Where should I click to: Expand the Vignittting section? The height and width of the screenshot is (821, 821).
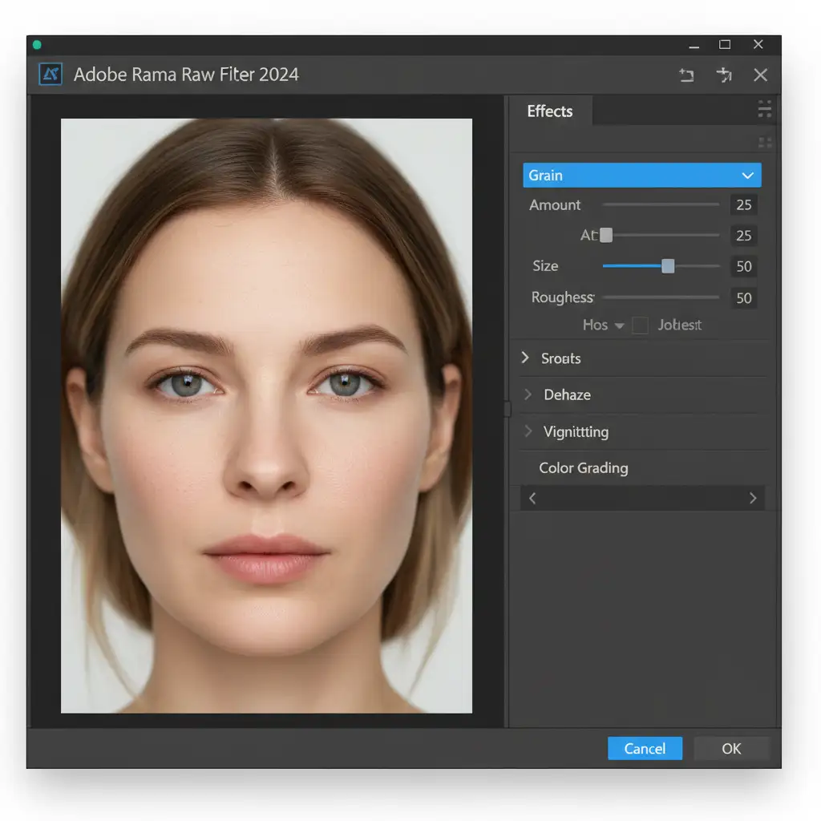(528, 431)
